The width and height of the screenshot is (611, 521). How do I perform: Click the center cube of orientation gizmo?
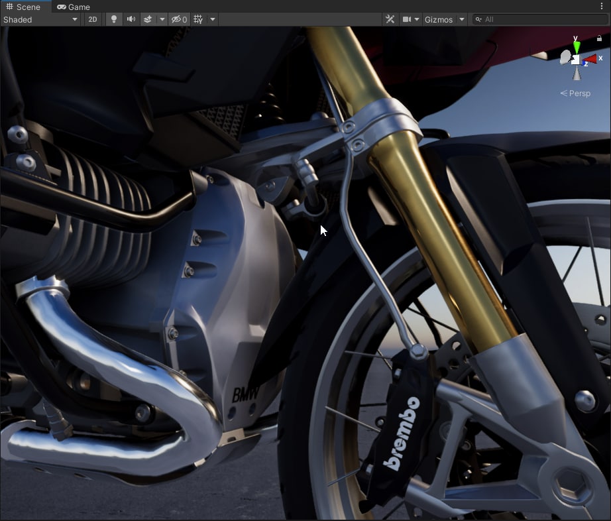pyautogui.click(x=576, y=60)
